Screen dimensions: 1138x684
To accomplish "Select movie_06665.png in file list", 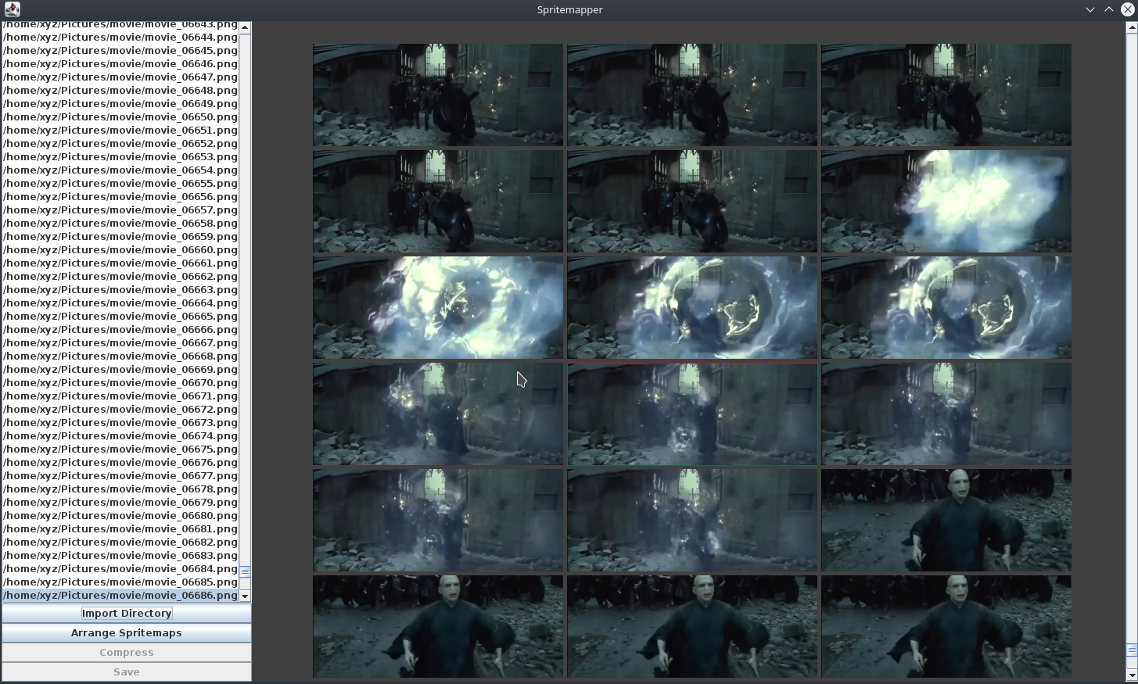I will [120, 316].
